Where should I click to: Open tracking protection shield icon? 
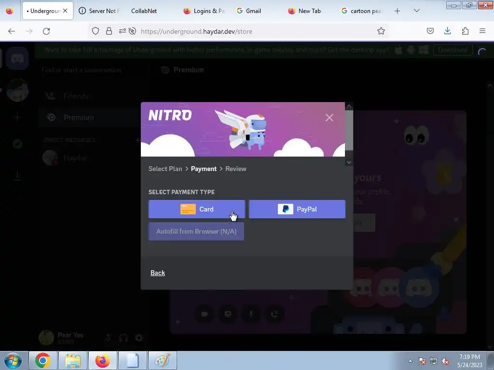click(x=96, y=31)
